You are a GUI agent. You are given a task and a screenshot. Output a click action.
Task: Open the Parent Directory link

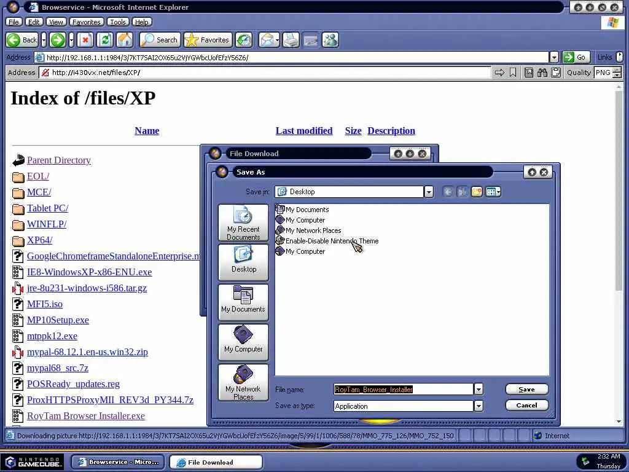click(x=59, y=160)
